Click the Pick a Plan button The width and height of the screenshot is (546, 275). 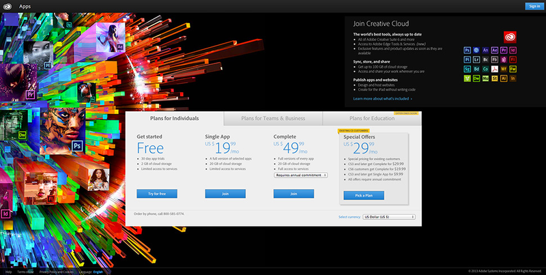364,195
